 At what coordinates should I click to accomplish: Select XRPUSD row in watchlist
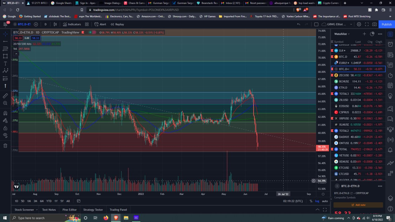tap(358, 118)
